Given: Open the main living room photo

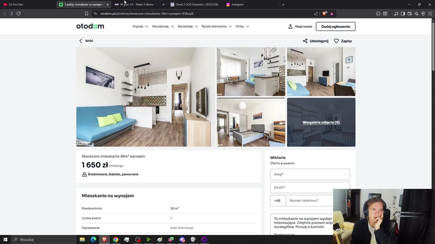Looking at the screenshot, I should pos(145,97).
